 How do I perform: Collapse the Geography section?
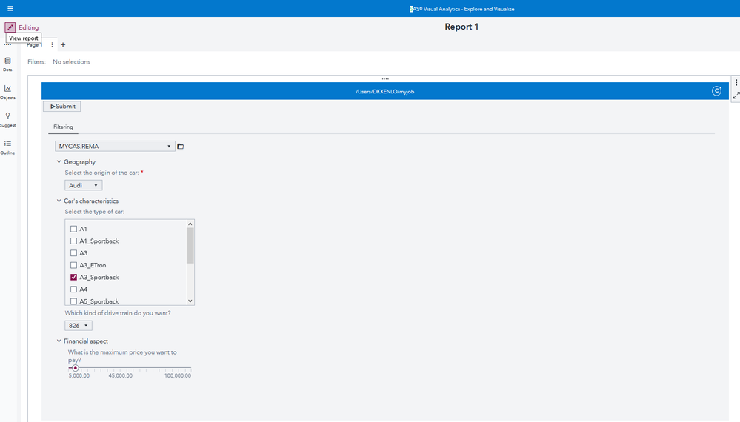59,161
